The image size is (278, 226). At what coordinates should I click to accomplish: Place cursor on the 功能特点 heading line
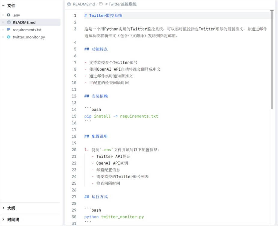96,49
